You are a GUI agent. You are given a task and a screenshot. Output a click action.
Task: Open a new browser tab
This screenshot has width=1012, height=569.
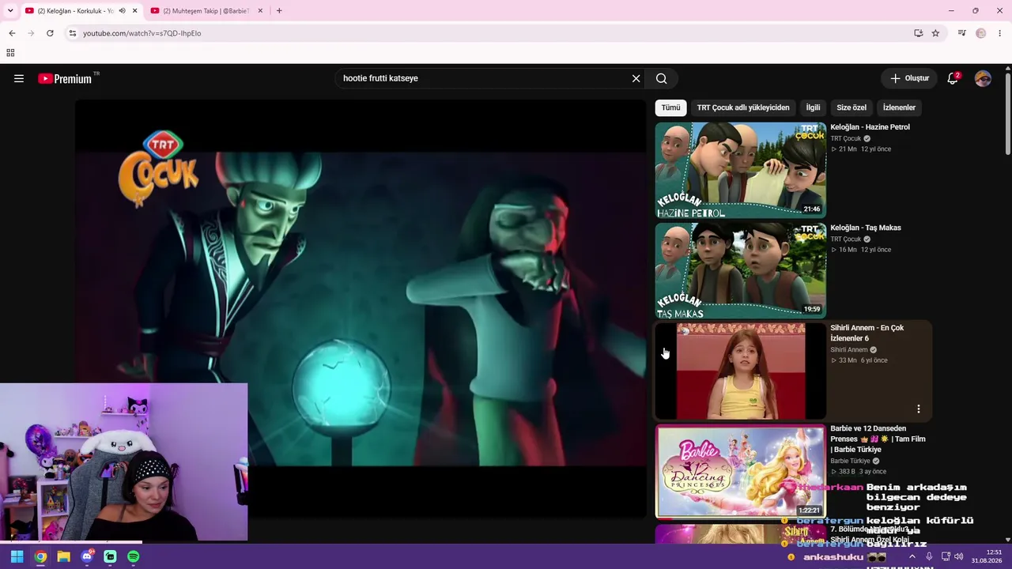click(x=279, y=11)
